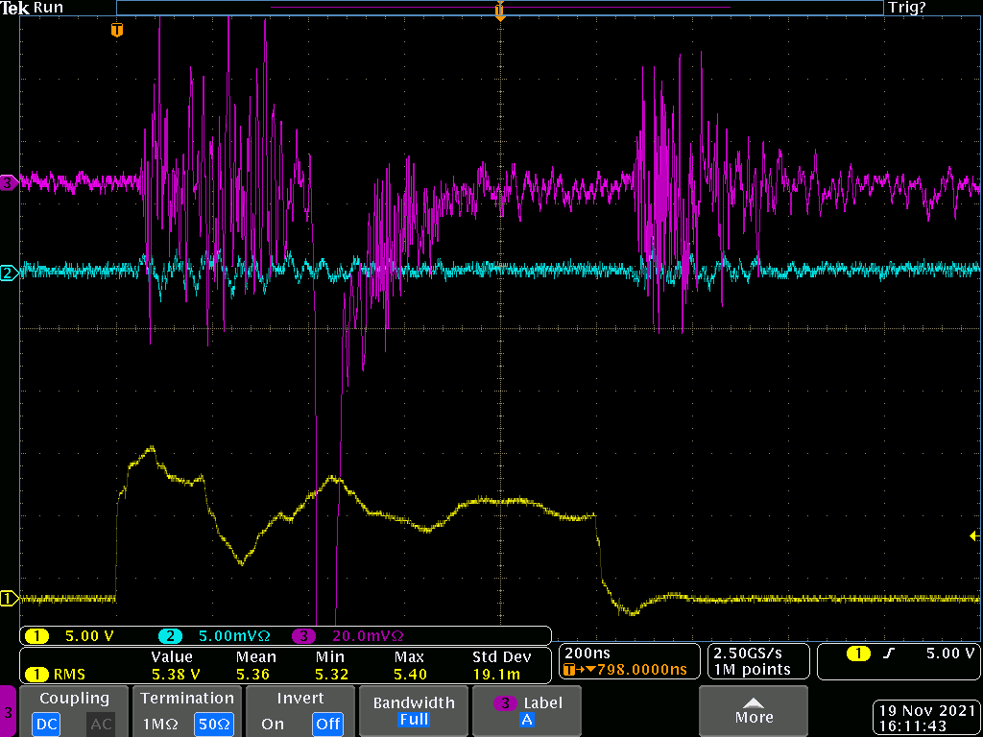Click the magenta channel 3 badge beside Label
This screenshot has height=737, width=983.
(x=506, y=702)
